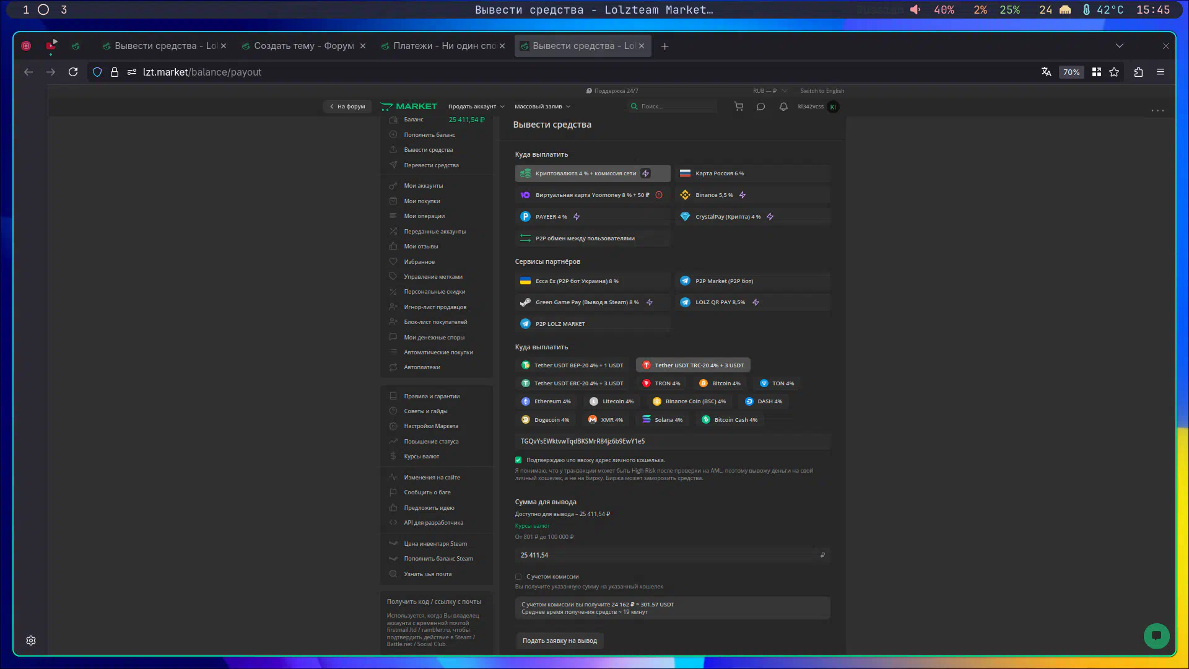Image resolution: width=1189 pixels, height=669 pixels.
Task: Open 'Курсы валют' green link
Action: click(x=533, y=526)
